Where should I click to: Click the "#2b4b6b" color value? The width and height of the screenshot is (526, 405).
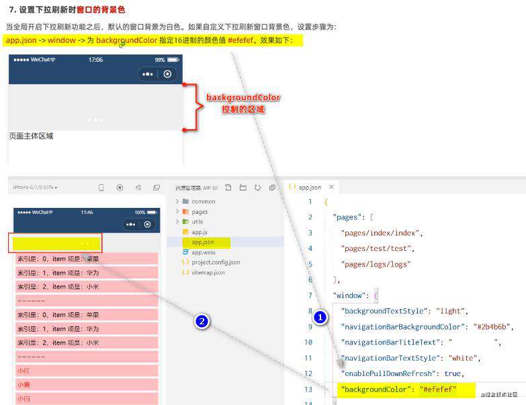492,327
